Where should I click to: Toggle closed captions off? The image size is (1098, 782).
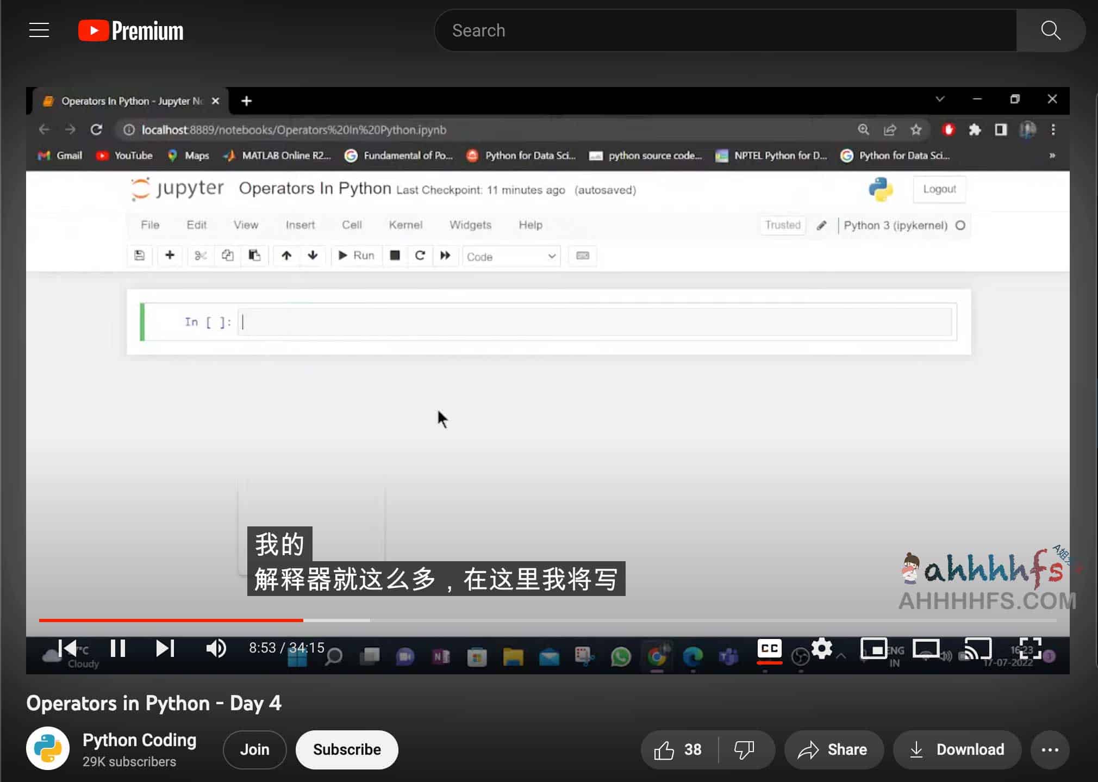coord(770,648)
